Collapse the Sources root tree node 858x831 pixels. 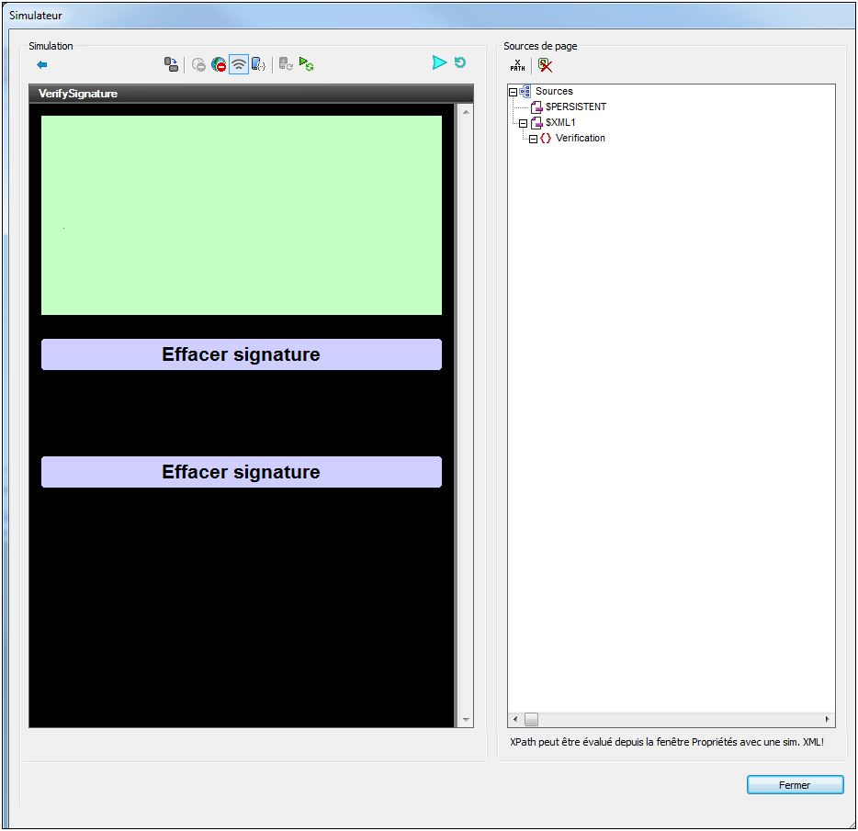point(514,92)
